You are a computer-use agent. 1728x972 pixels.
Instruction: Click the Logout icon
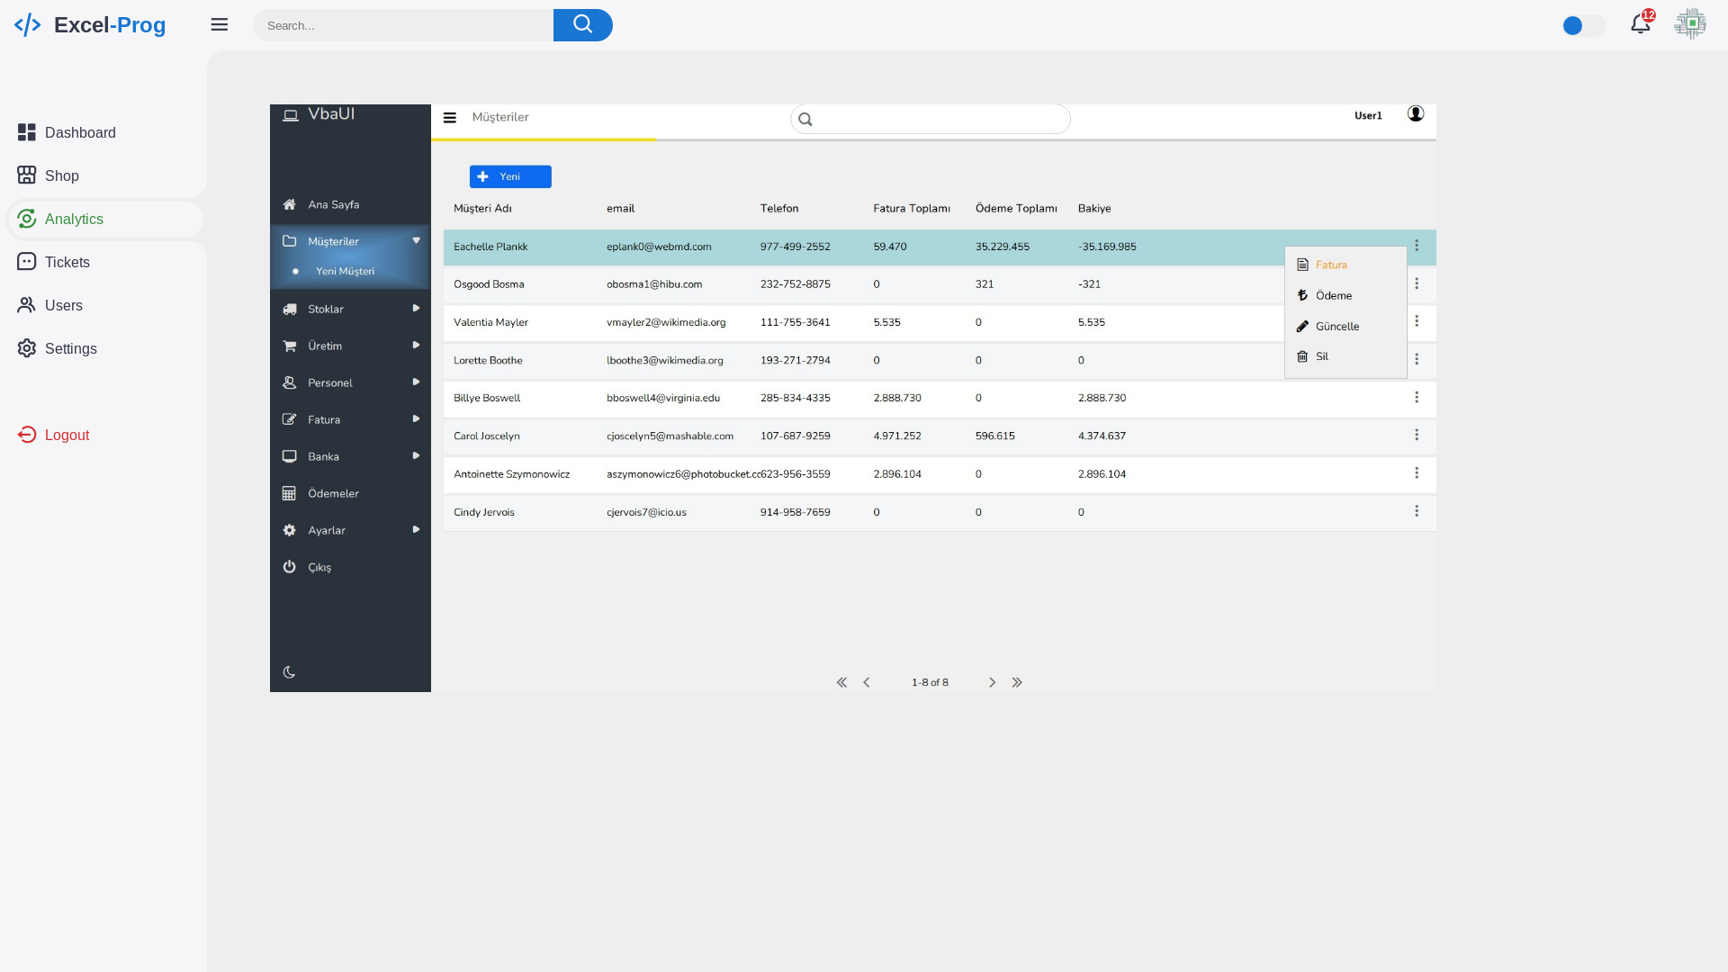point(27,435)
